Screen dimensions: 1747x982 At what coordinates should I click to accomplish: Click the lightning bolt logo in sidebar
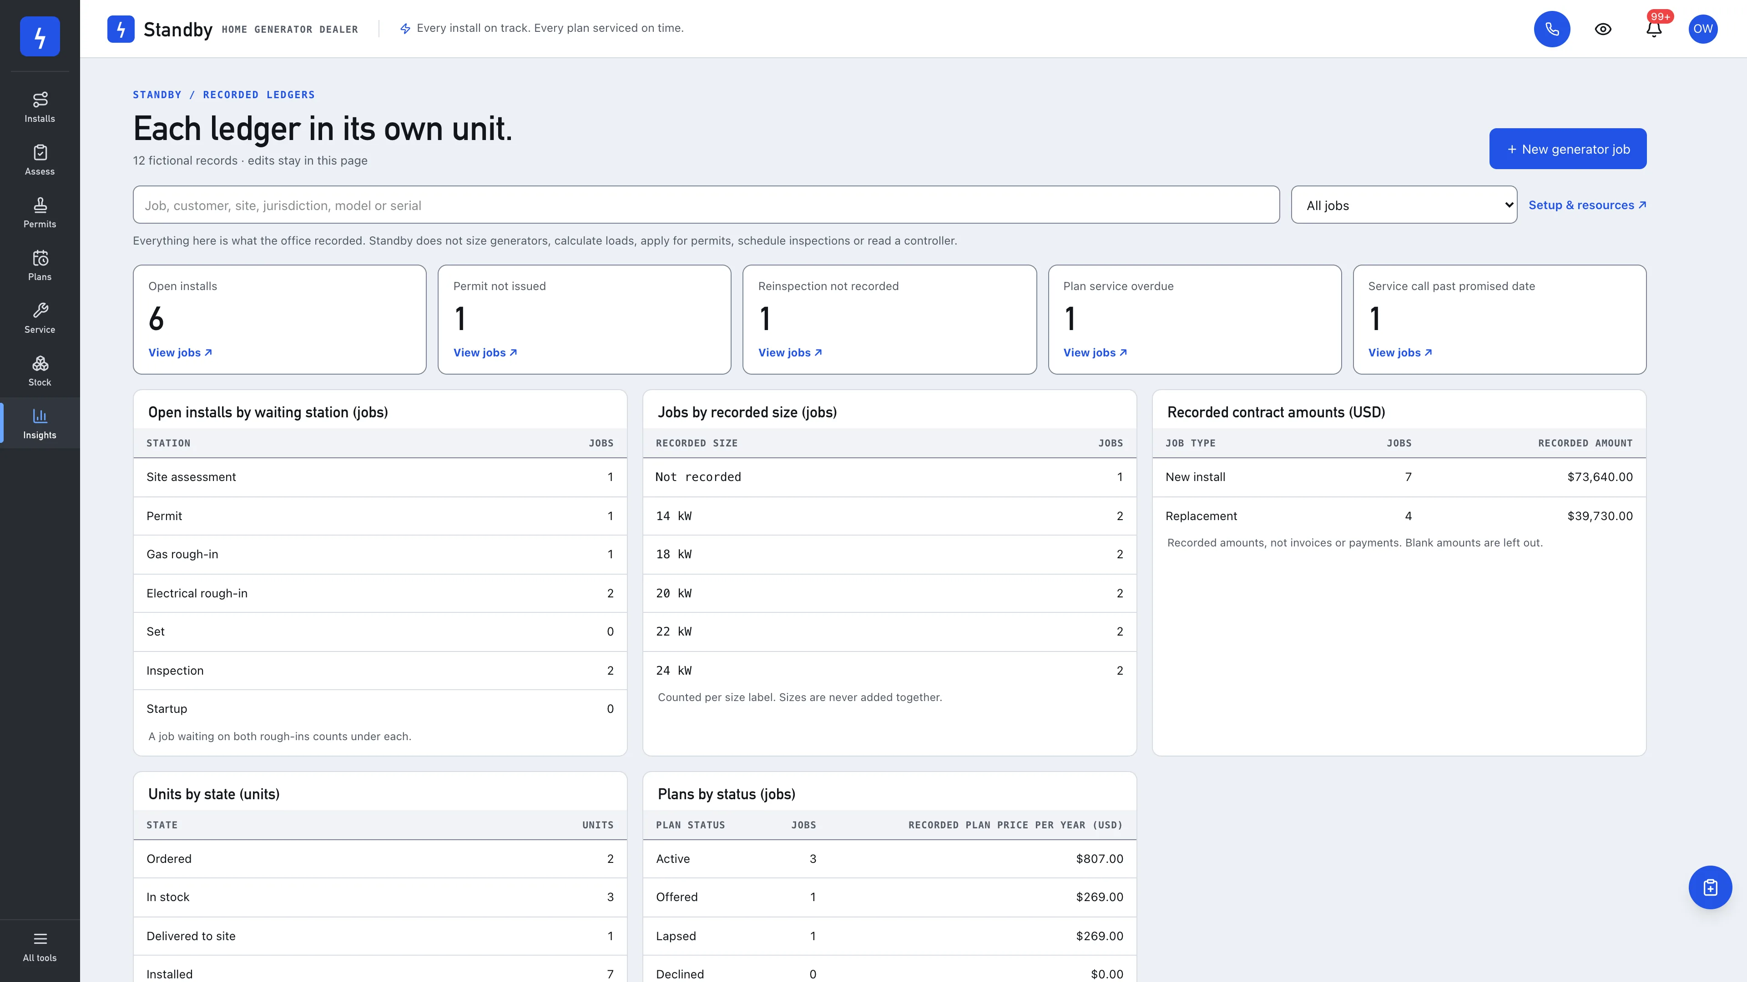tap(40, 36)
